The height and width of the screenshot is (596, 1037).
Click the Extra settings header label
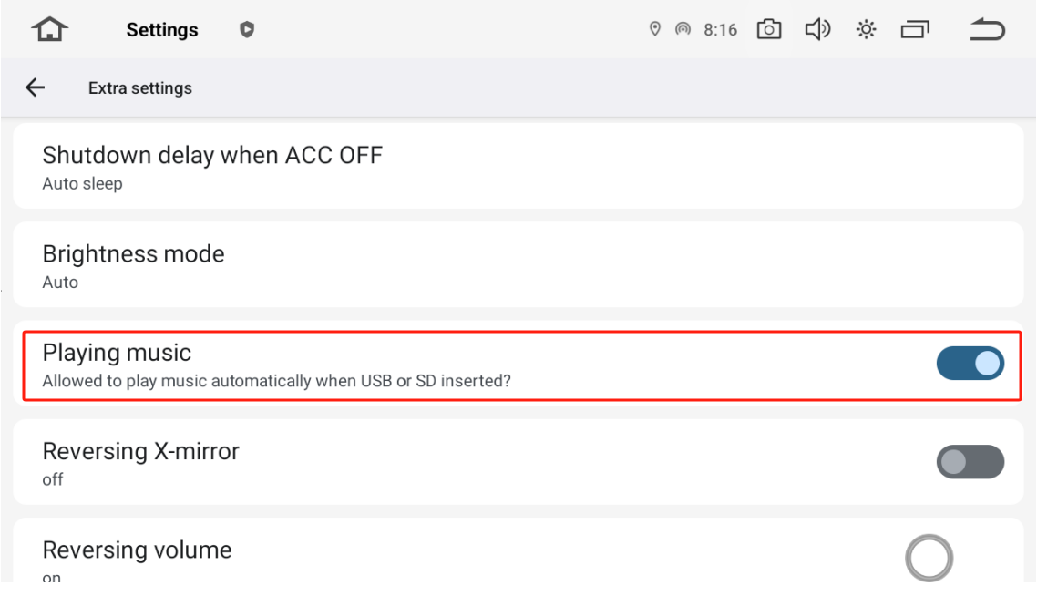point(140,88)
